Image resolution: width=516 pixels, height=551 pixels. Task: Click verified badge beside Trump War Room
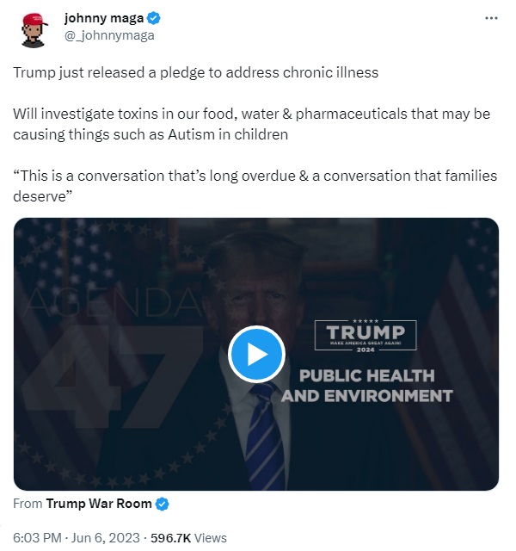click(x=162, y=504)
